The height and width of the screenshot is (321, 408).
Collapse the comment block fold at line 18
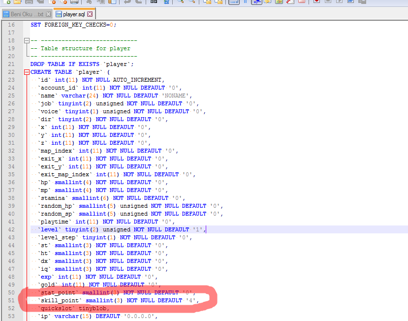click(27, 40)
